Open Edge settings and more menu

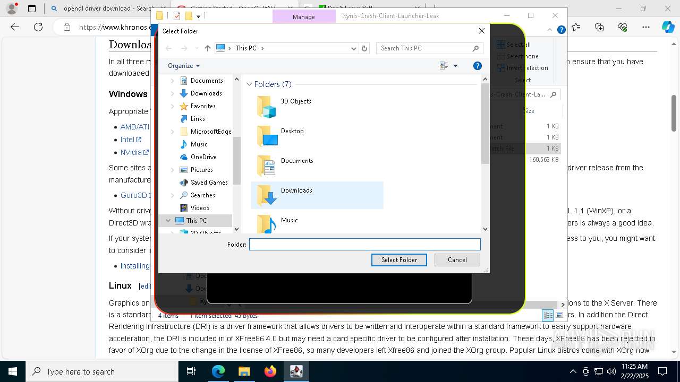tap(646, 27)
